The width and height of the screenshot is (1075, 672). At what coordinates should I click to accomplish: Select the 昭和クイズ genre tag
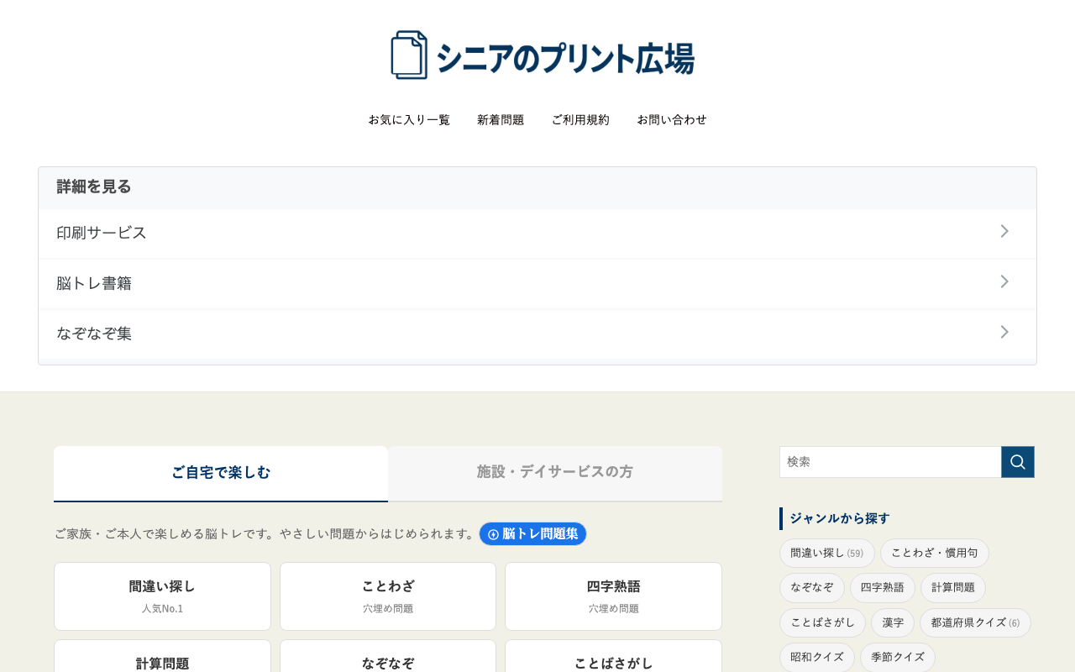816,657
